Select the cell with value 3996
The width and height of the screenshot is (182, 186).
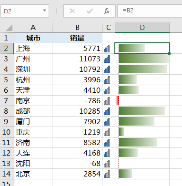tap(77, 80)
